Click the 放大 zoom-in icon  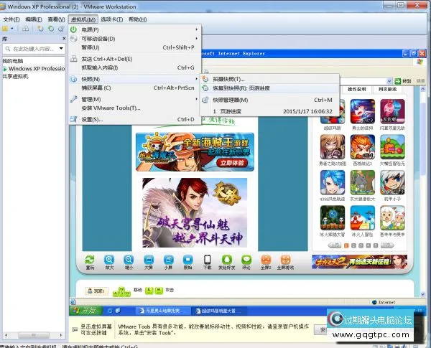[x=109, y=260]
